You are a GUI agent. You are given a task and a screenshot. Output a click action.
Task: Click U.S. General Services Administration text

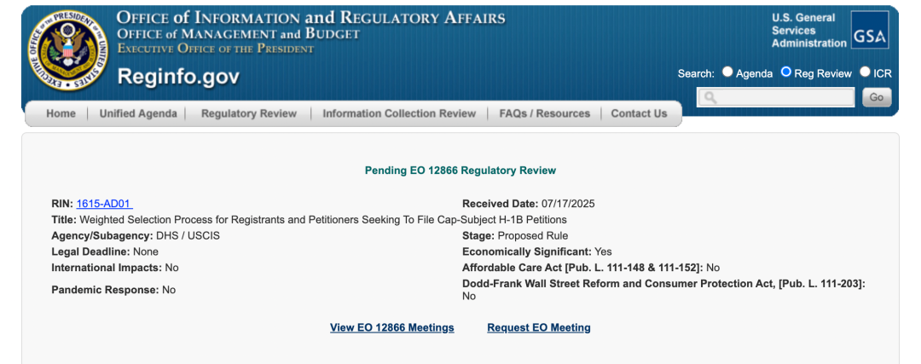click(808, 31)
